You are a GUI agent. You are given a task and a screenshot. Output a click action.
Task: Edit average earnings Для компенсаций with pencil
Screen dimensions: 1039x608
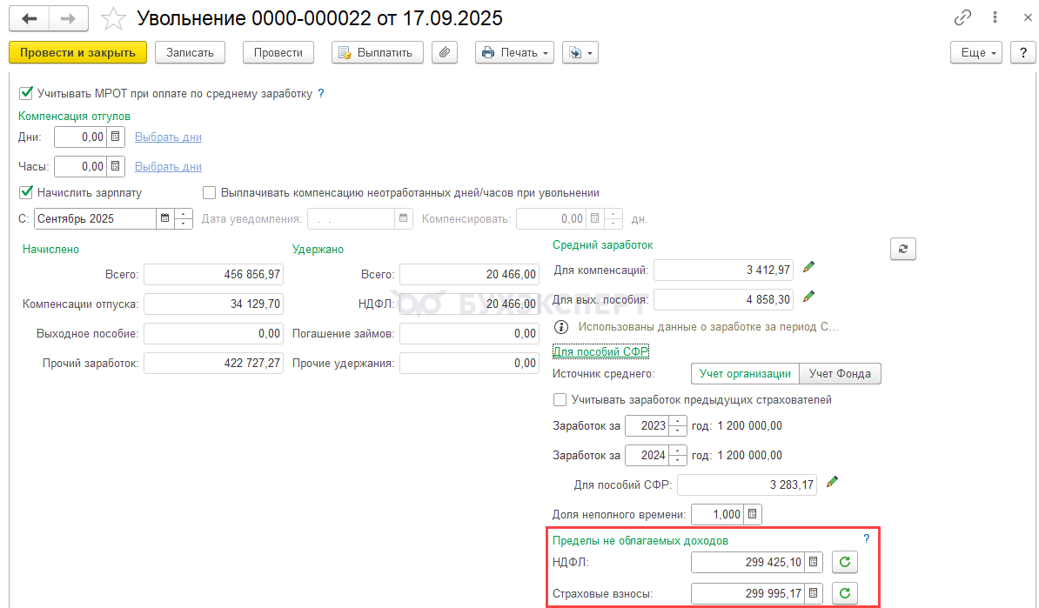(x=808, y=267)
